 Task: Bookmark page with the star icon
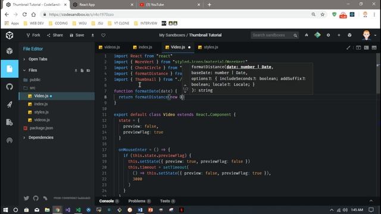tap(323, 14)
